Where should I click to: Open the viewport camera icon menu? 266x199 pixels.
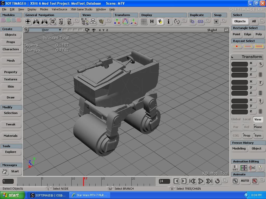click(87, 30)
